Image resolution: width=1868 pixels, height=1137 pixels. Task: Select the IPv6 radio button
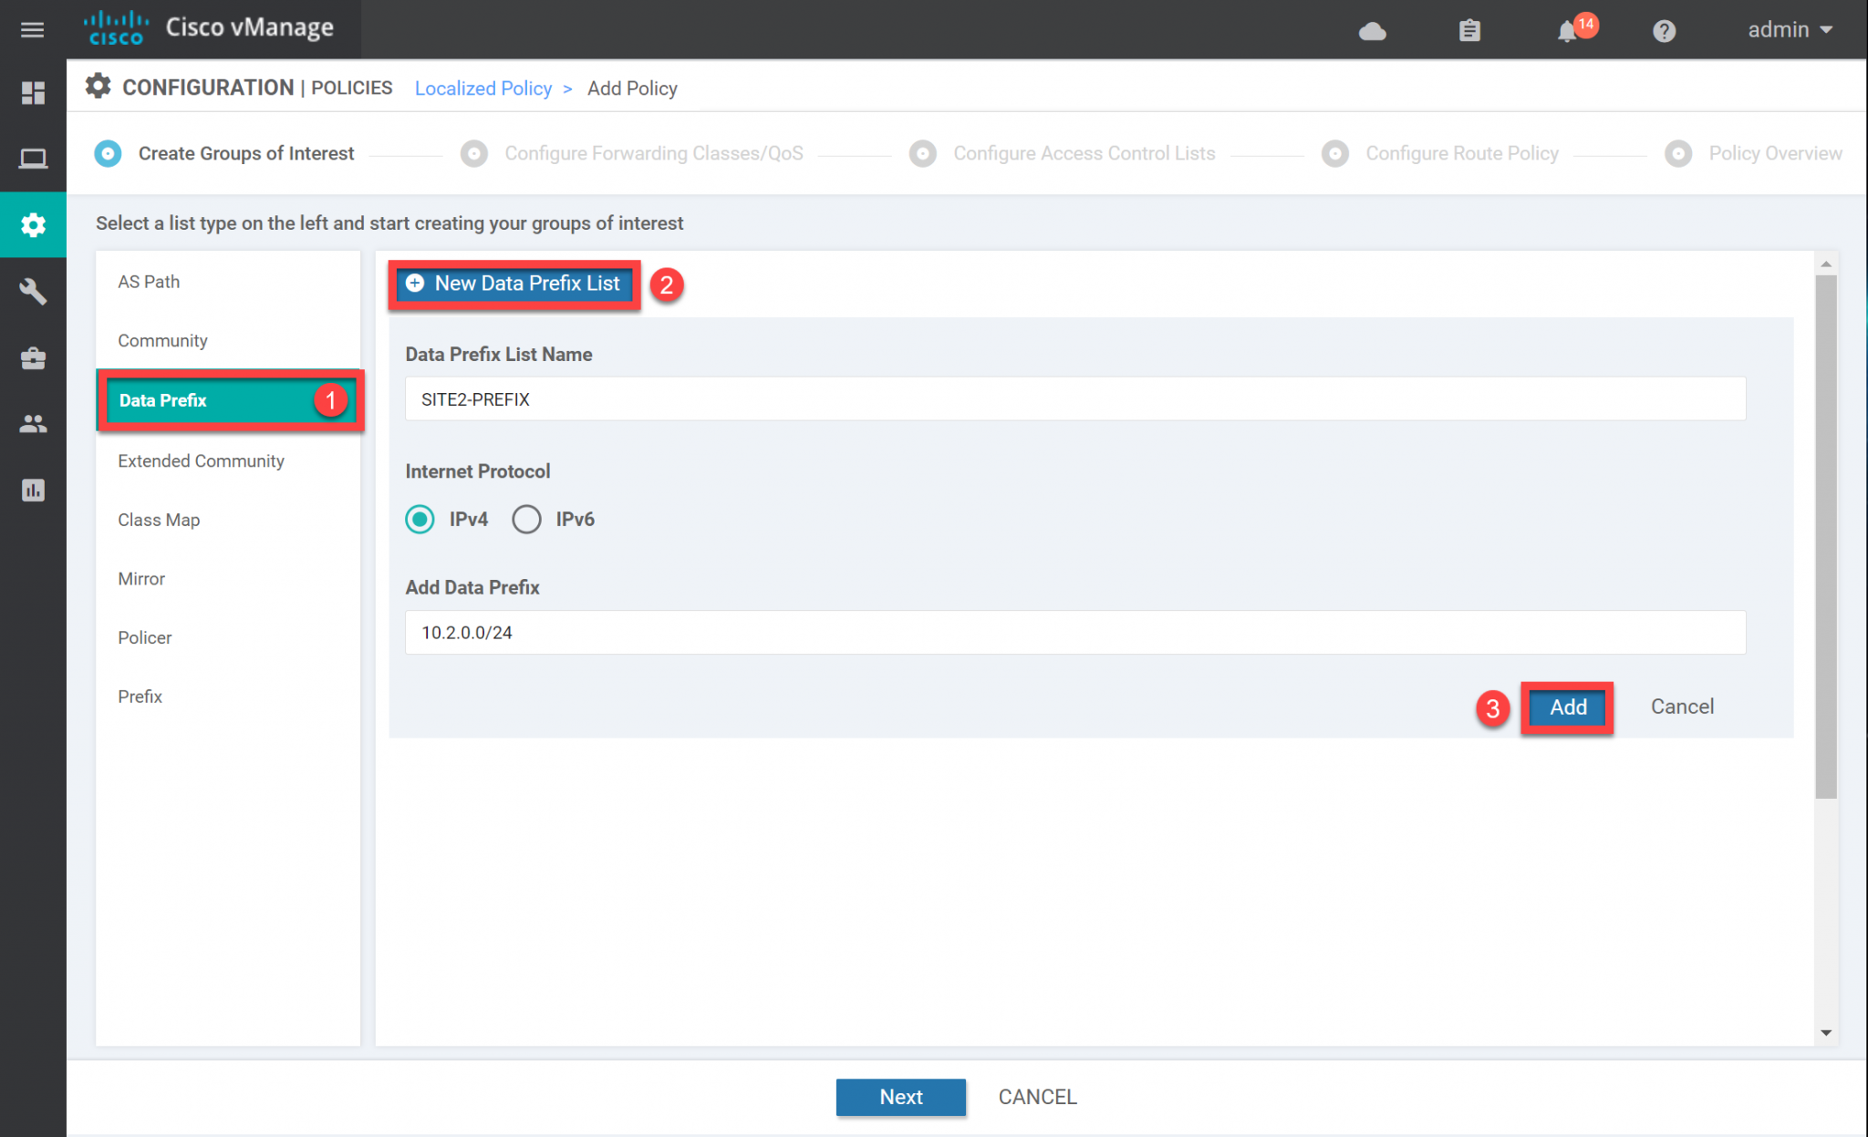point(526,519)
